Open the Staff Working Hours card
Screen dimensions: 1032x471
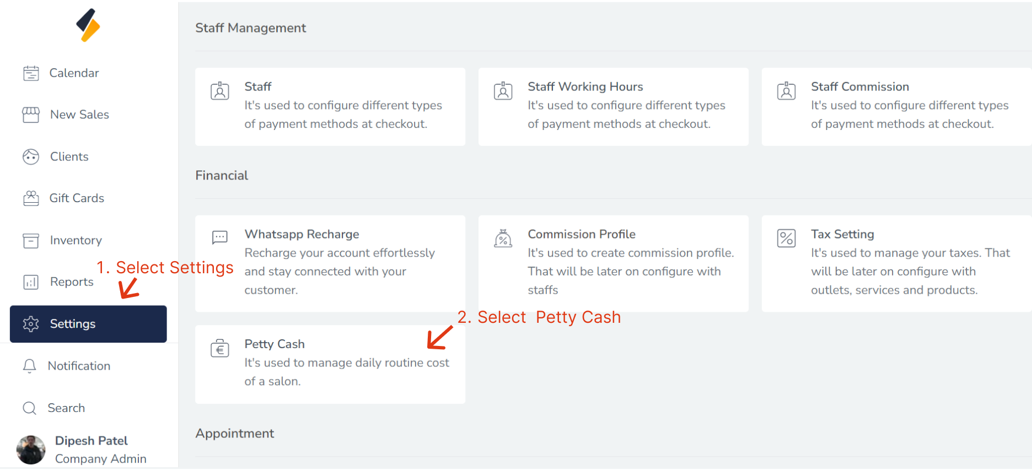(x=613, y=106)
